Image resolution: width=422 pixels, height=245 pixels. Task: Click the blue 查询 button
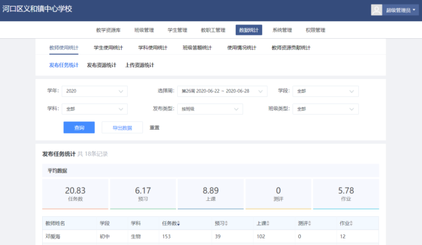pyautogui.click(x=79, y=127)
